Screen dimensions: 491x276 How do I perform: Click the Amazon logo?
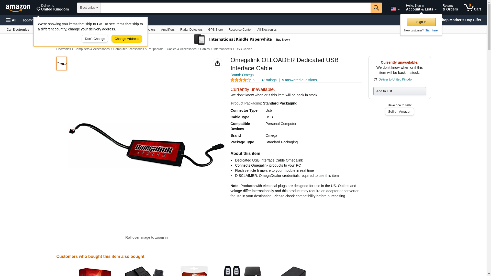coord(18,8)
